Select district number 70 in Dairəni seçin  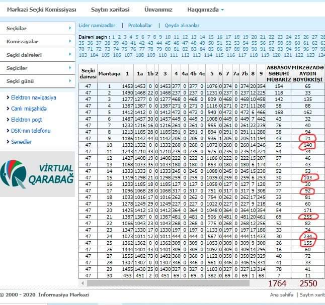[82, 49]
